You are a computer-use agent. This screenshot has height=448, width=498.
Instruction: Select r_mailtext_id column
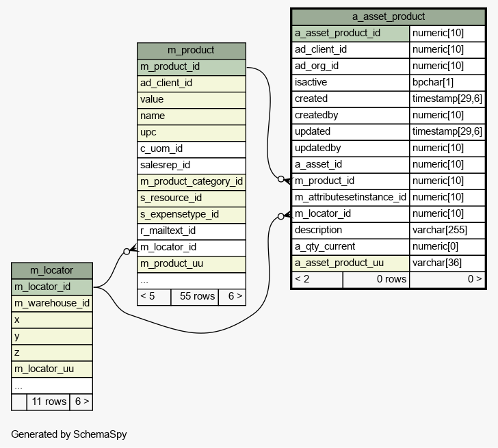click(192, 231)
